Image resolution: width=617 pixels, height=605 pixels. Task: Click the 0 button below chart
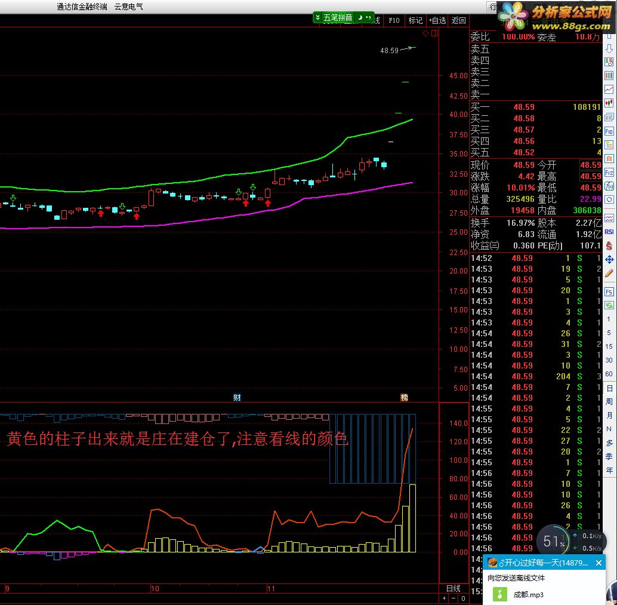click(x=463, y=598)
